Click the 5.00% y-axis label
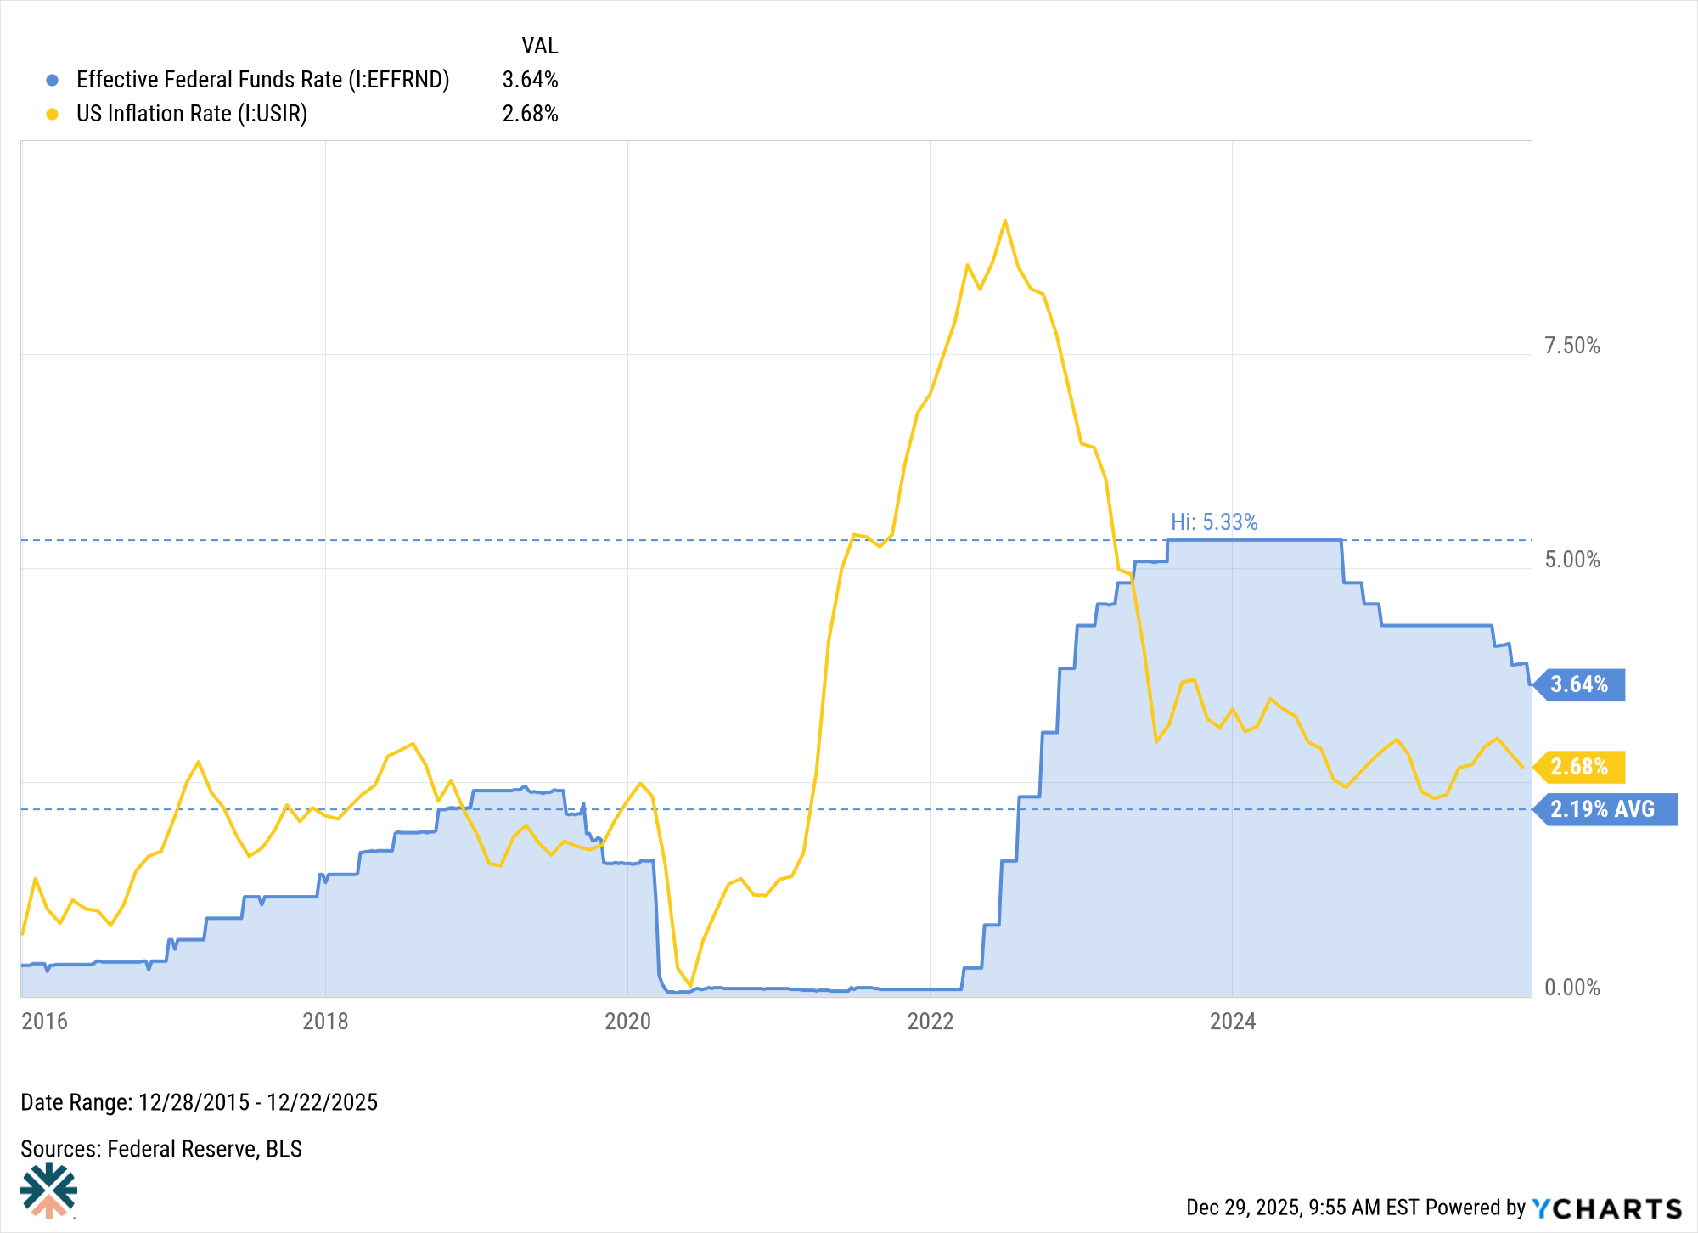This screenshot has width=1698, height=1233. coord(1571,560)
